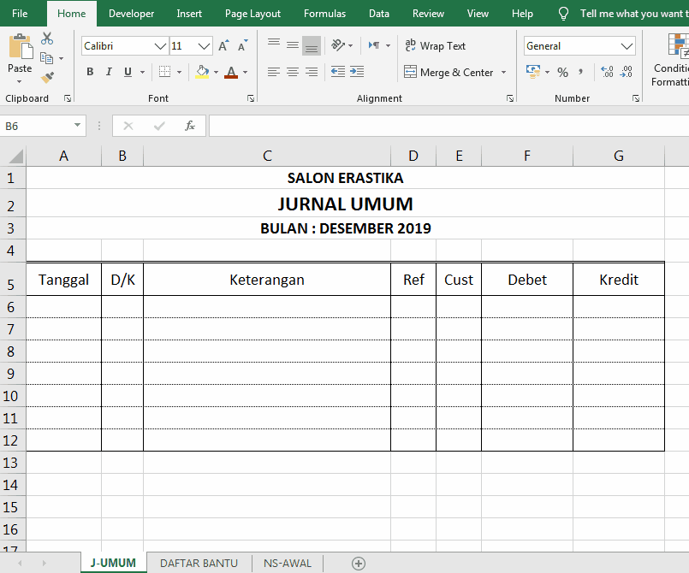The width and height of the screenshot is (689, 573).
Task: Increase the indent
Action: [x=357, y=72]
